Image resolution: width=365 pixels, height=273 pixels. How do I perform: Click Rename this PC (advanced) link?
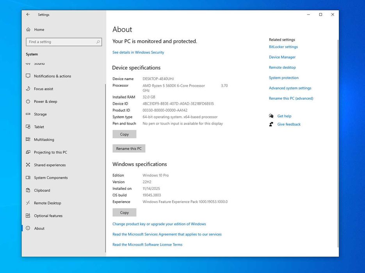pos(291,98)
